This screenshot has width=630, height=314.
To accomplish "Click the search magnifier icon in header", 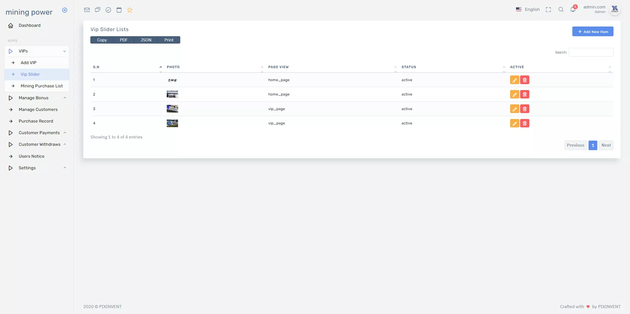I will coord(561,10).
